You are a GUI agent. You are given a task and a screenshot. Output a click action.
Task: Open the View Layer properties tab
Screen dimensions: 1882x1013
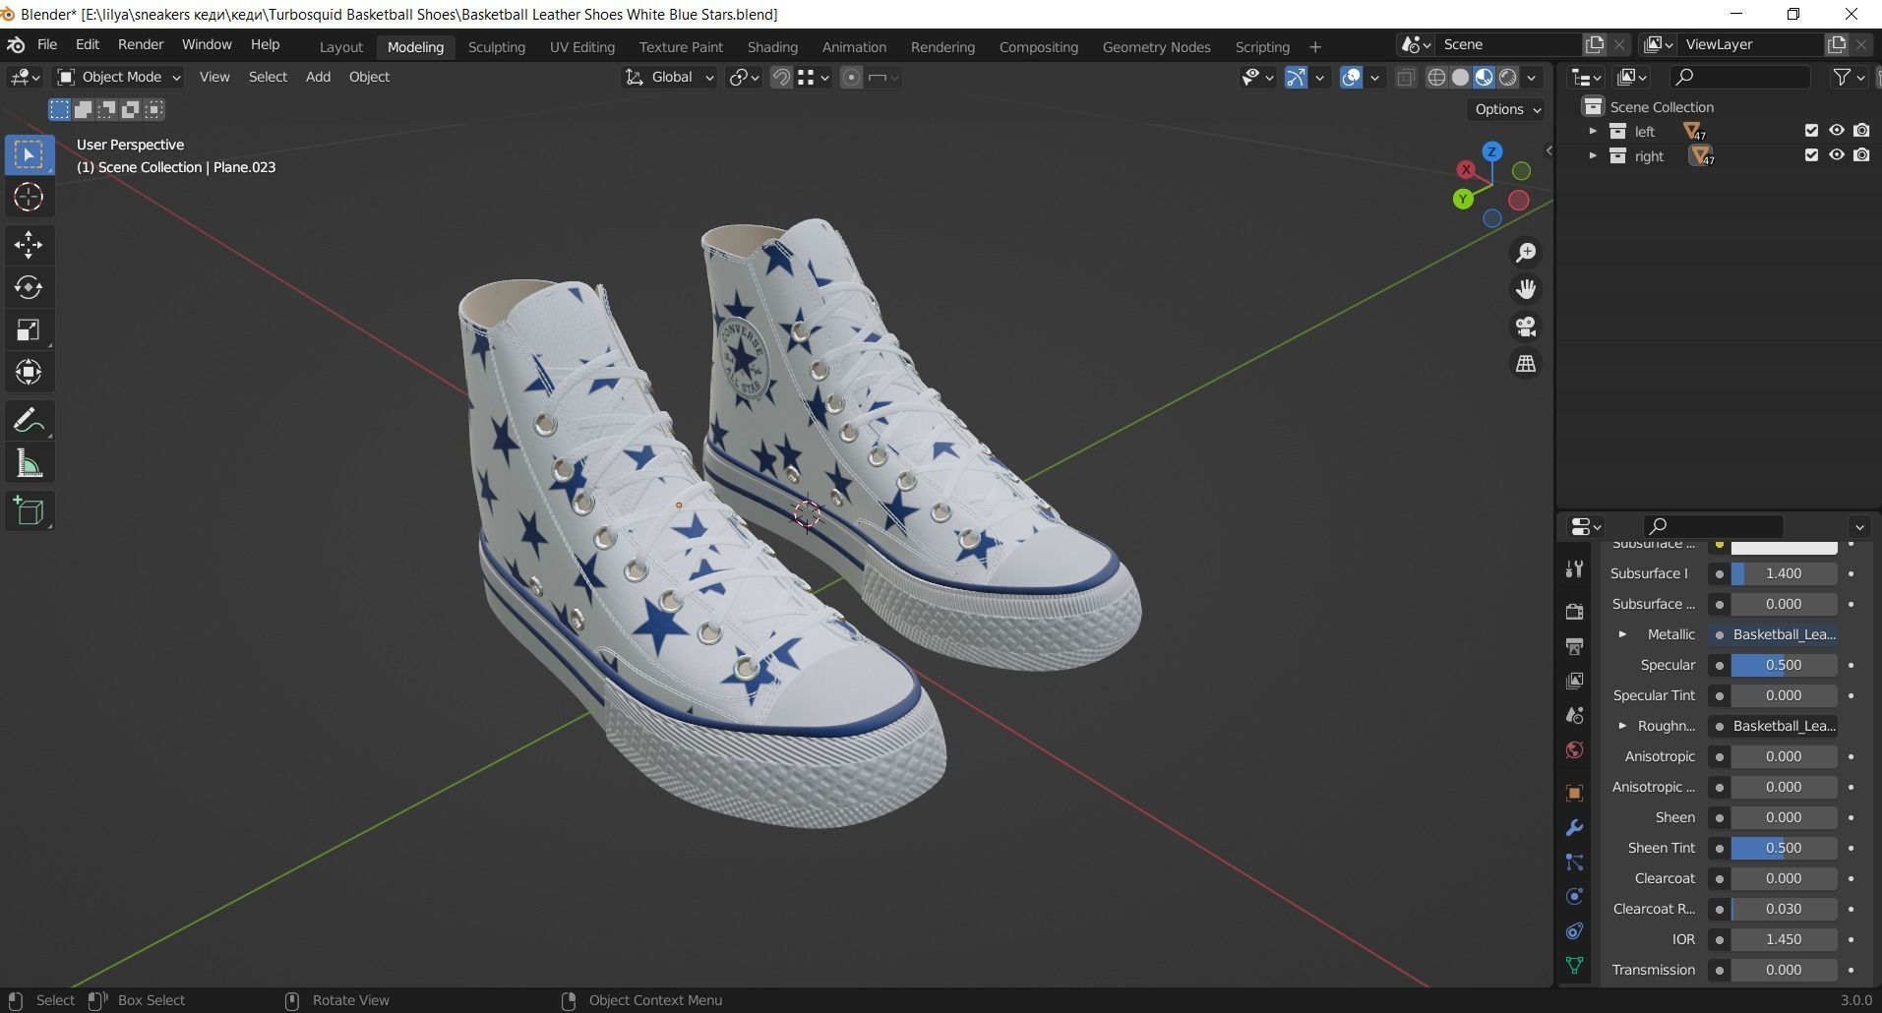click(1574, 681)
